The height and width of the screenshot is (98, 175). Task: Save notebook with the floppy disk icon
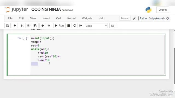[7, 26]
